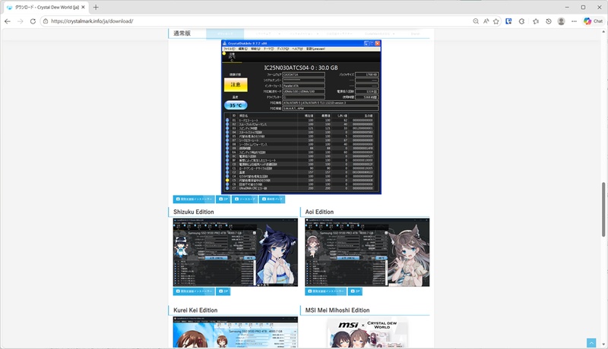Image resolution: width=608 pixels, height=349 pixels.
Task: Click the page vertical scrollbar thumb
Action: coord(603,209)
